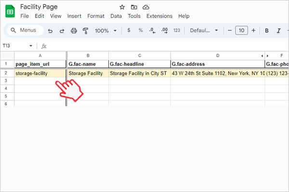
Task: Open the Google Sheets home icon
Action: point(10,12)
